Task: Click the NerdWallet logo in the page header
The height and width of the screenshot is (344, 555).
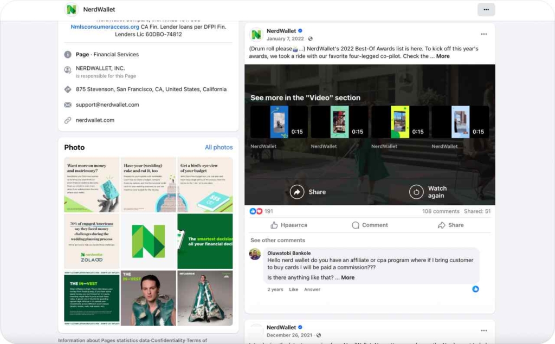Action: click(x=72, y=9)
